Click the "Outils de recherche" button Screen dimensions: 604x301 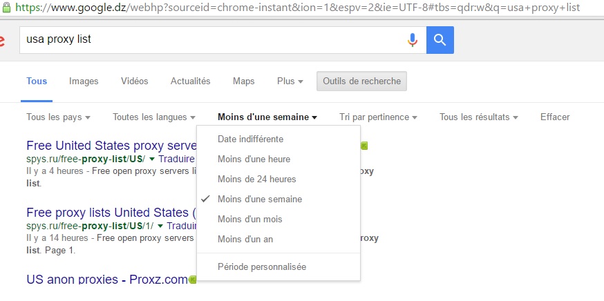(361, 81)
